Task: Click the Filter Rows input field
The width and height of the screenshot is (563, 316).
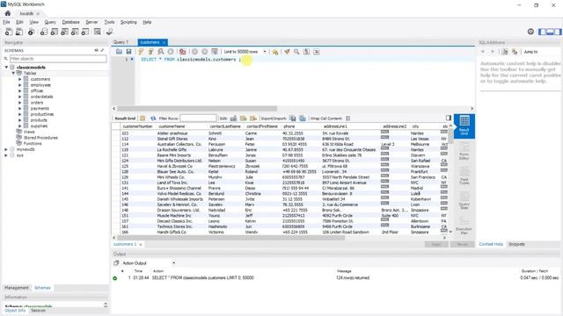Action: point(198,118)
